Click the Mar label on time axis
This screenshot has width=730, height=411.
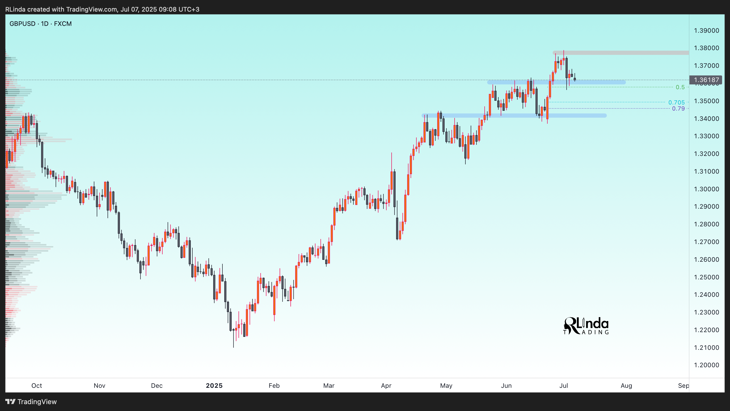coord(329,386)
